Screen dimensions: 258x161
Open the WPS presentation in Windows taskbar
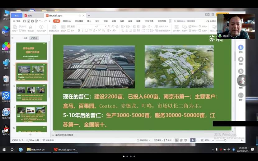tap(65, 149)
